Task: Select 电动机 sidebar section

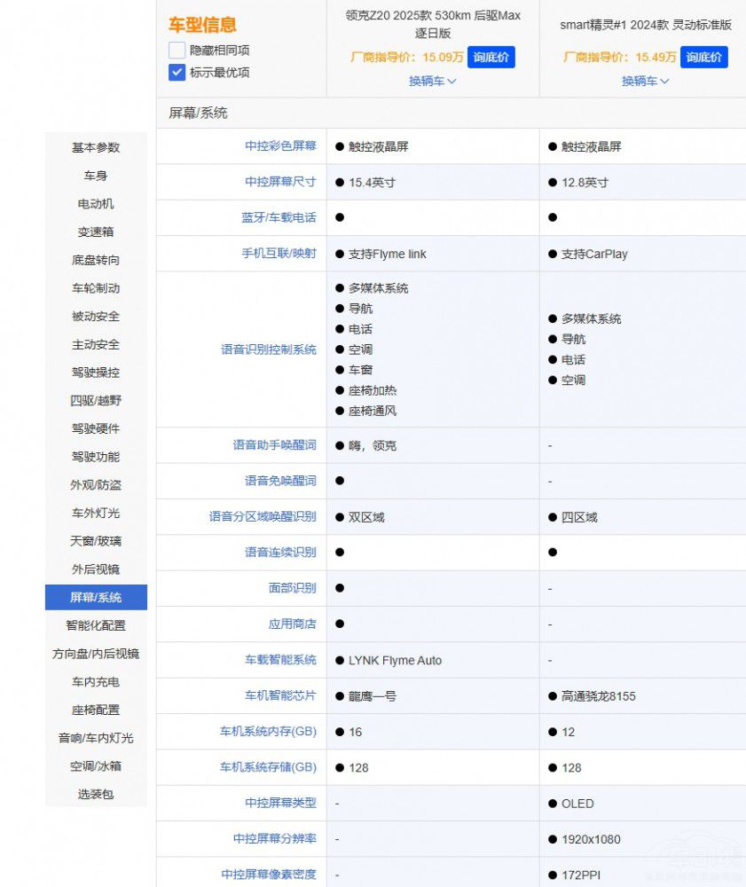Action: click(96, 204)
